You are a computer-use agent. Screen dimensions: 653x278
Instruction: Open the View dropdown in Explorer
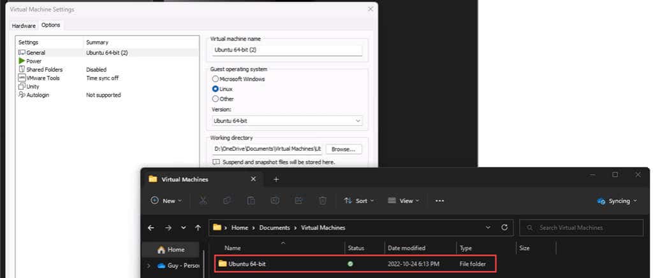pyautogui.click(x=403, y=200)
